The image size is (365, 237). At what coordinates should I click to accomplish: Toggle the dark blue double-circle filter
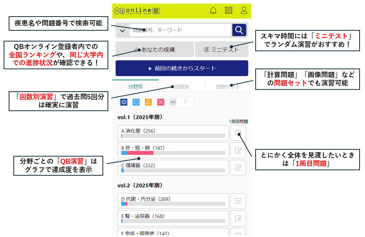click(x=124, y=102)
